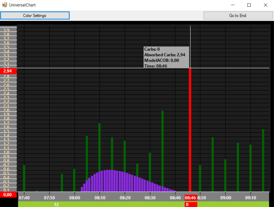The height and width of the screenshot is (207, 274).
Task: Select the tallest green bar near 08:35
Action: tap(162, 149)
